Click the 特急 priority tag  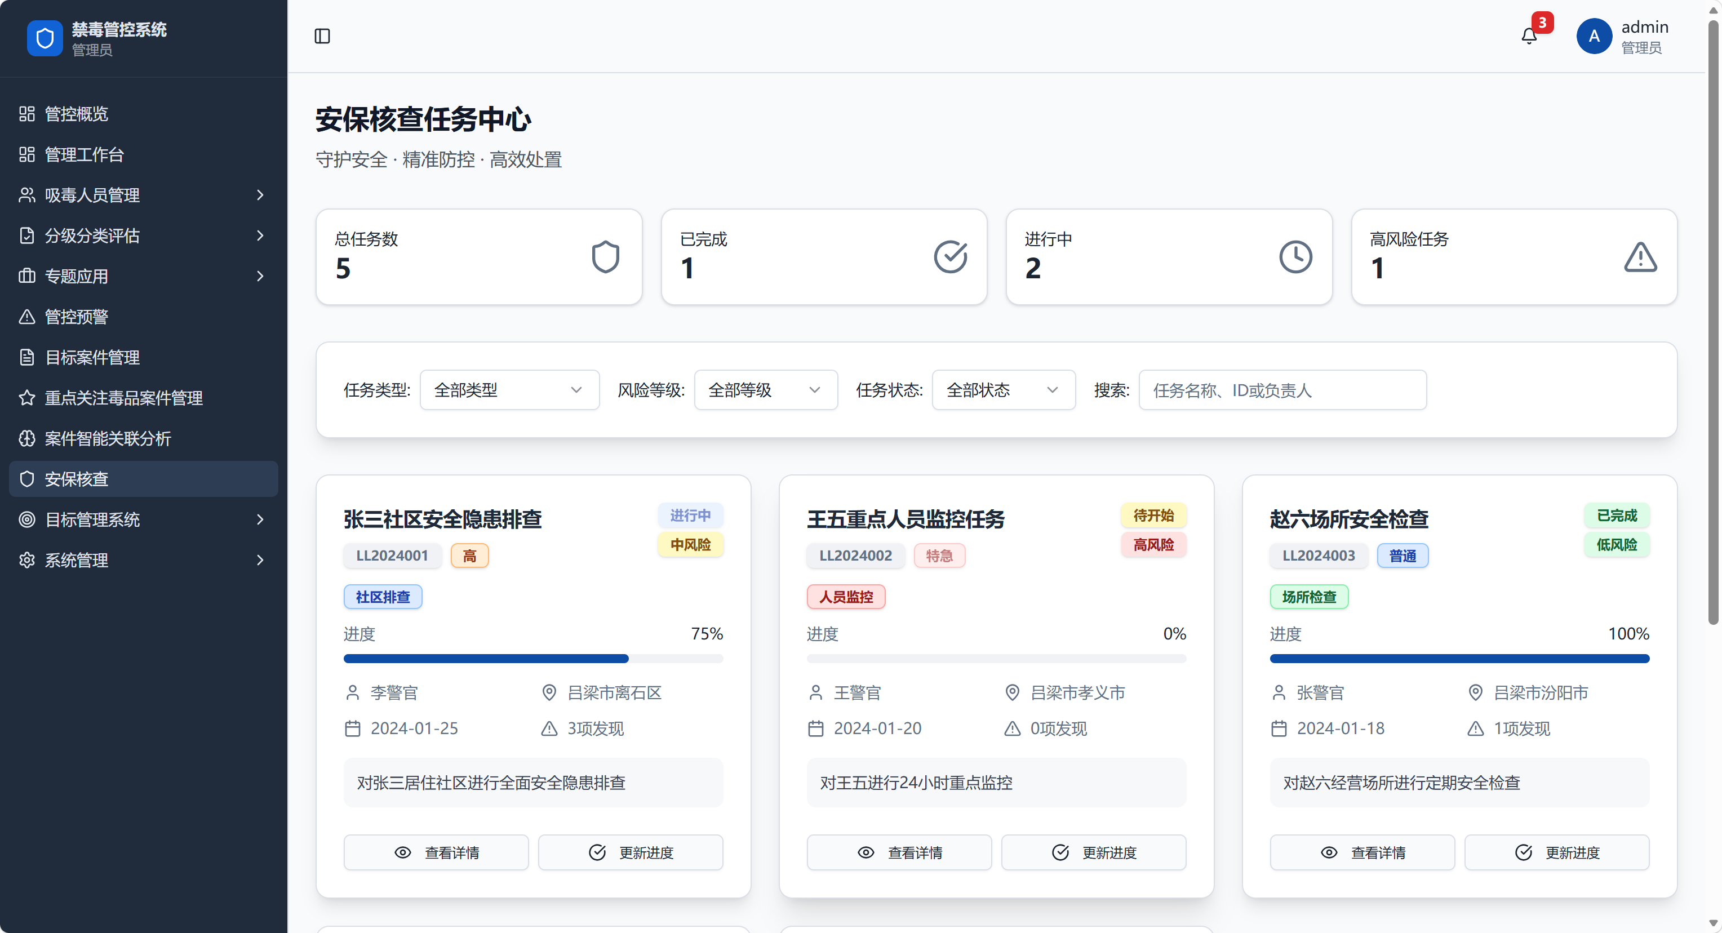coord(939,556)
